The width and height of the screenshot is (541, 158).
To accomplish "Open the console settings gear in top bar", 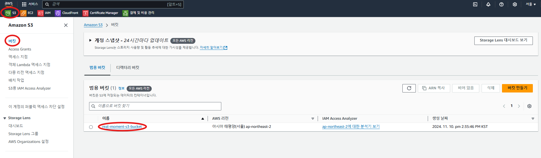I will coord(515,4).
